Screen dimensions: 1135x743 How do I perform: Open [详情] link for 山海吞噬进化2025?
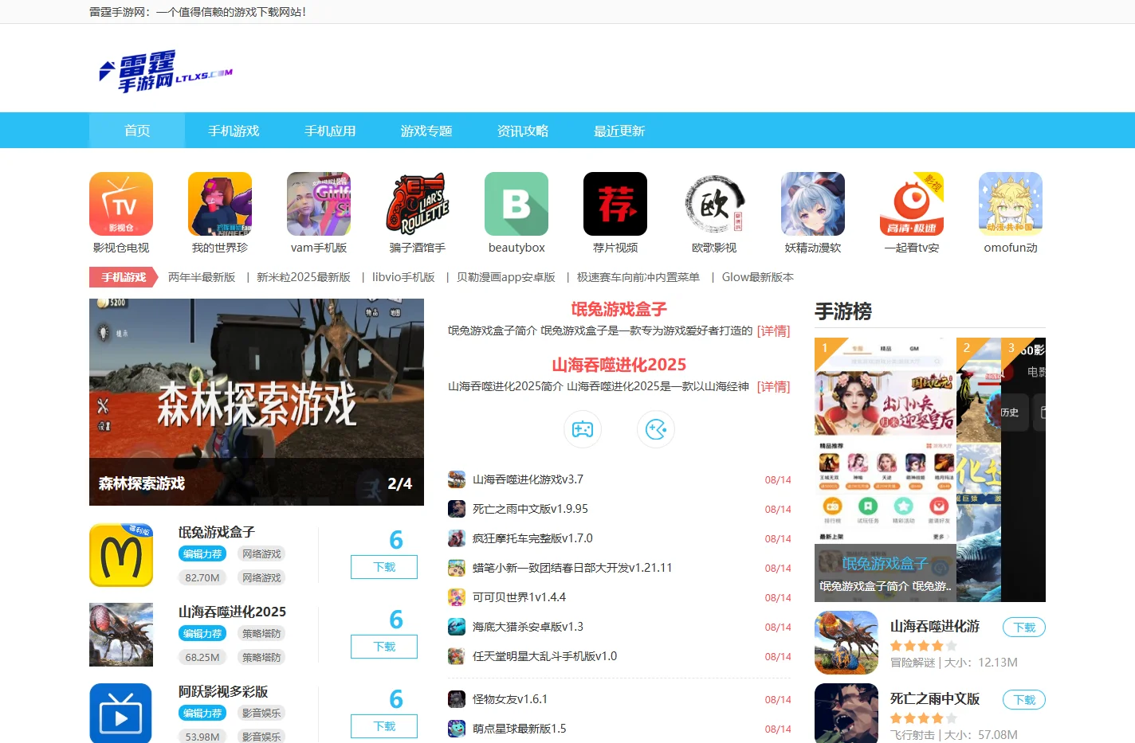pos(773,386)
